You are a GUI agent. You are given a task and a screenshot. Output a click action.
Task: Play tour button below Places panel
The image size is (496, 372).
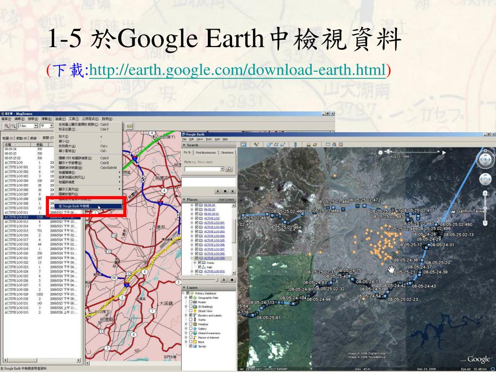(224, 280)
